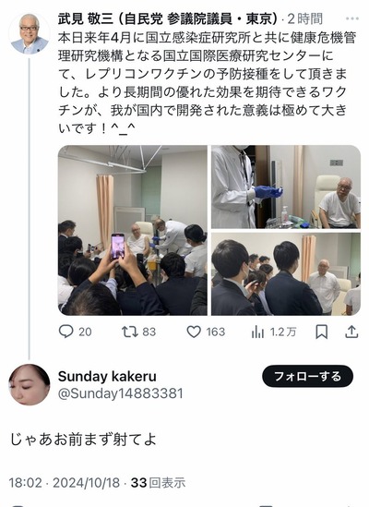Select the reply text じゃあお前まず射てよ

[x=83, y=439]
